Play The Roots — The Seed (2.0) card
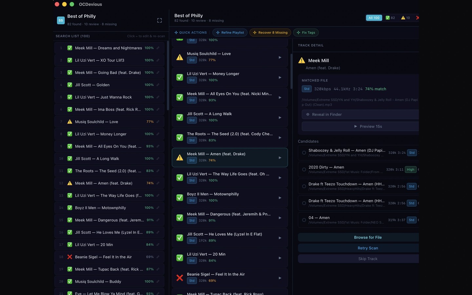Screen dimensions: 472x295 [x=280, y=138]
